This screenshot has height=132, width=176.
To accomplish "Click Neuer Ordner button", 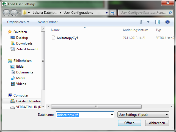I will pyautogui.click(x=48, y=22).
